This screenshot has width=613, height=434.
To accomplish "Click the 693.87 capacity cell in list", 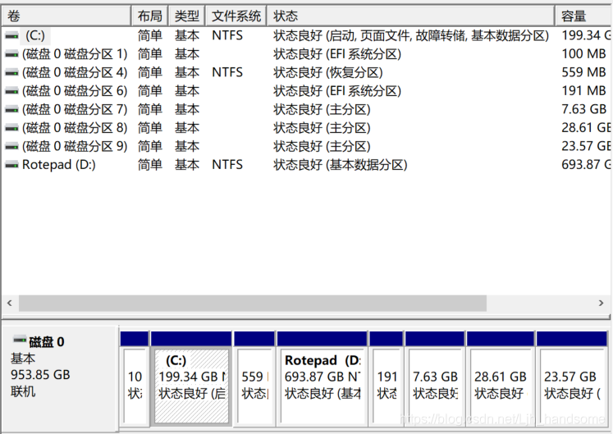I will tap(586, 165).
